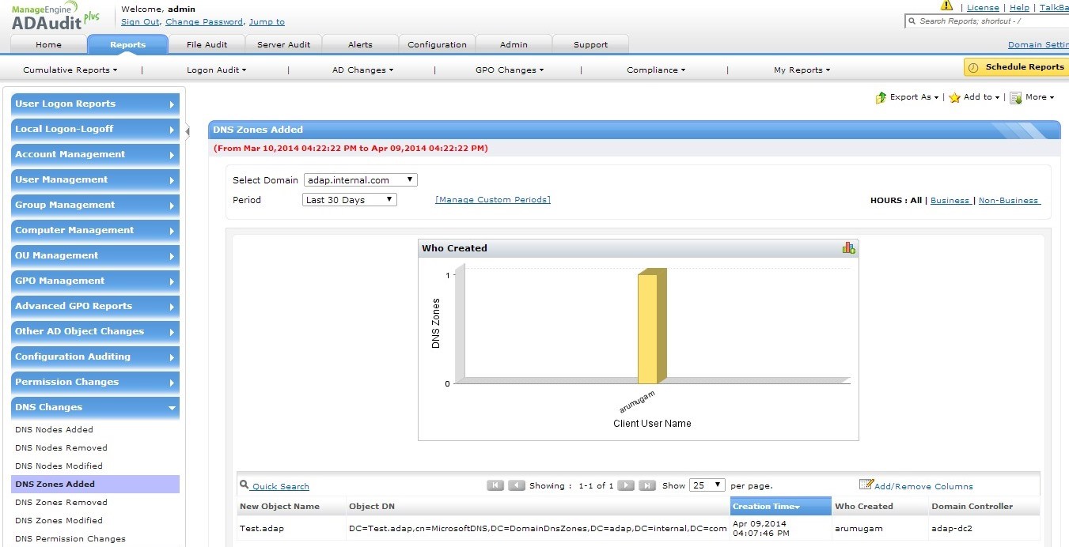
Task: Click the More options icon
Action: point(1016,97)
